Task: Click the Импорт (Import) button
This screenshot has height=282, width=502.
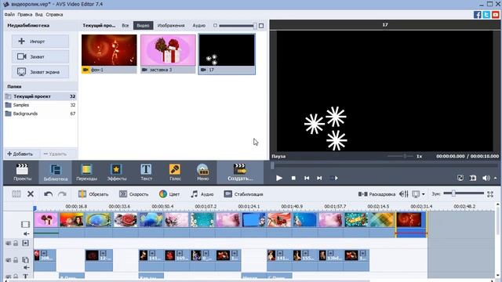Action: coord(40,42)
